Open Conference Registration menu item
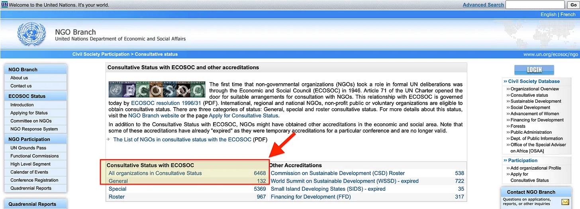The image size is (580, 209). pos(34,180)
